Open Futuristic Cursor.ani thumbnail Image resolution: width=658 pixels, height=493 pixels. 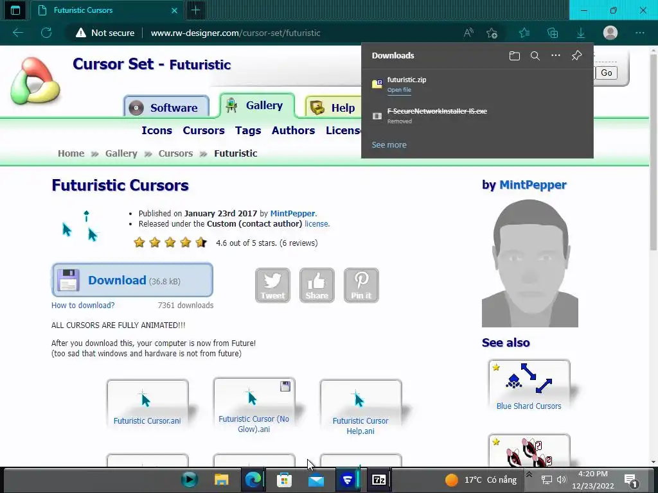pyautogui.click(x=147, y=404)
